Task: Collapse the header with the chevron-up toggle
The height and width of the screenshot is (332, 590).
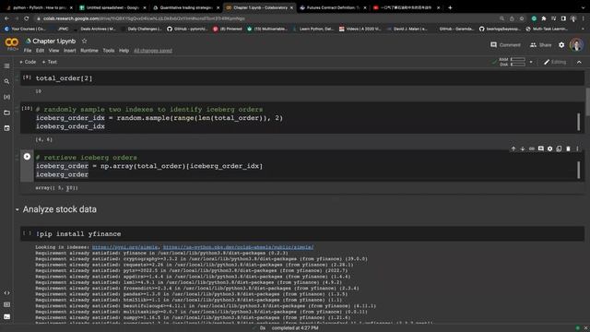Action: [579, 62]
